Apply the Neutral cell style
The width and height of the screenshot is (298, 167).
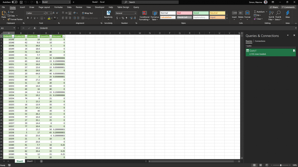pyautogui.click(x=217, y=13)
